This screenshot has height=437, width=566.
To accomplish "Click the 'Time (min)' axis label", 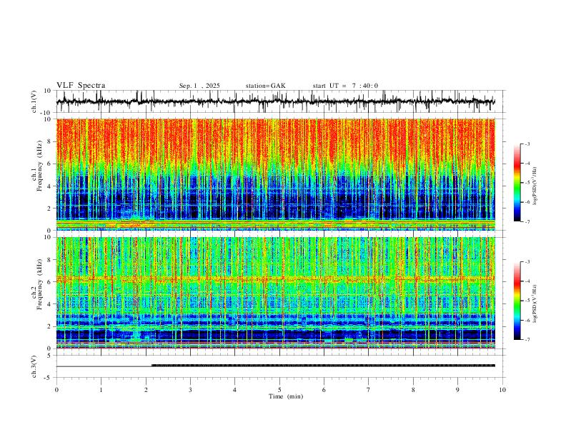I will point(286,396).
